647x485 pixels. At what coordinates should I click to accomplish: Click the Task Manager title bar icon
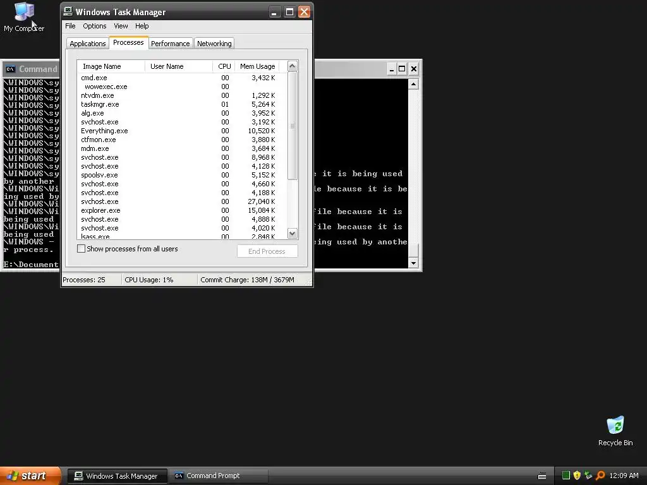coord(68,11)
